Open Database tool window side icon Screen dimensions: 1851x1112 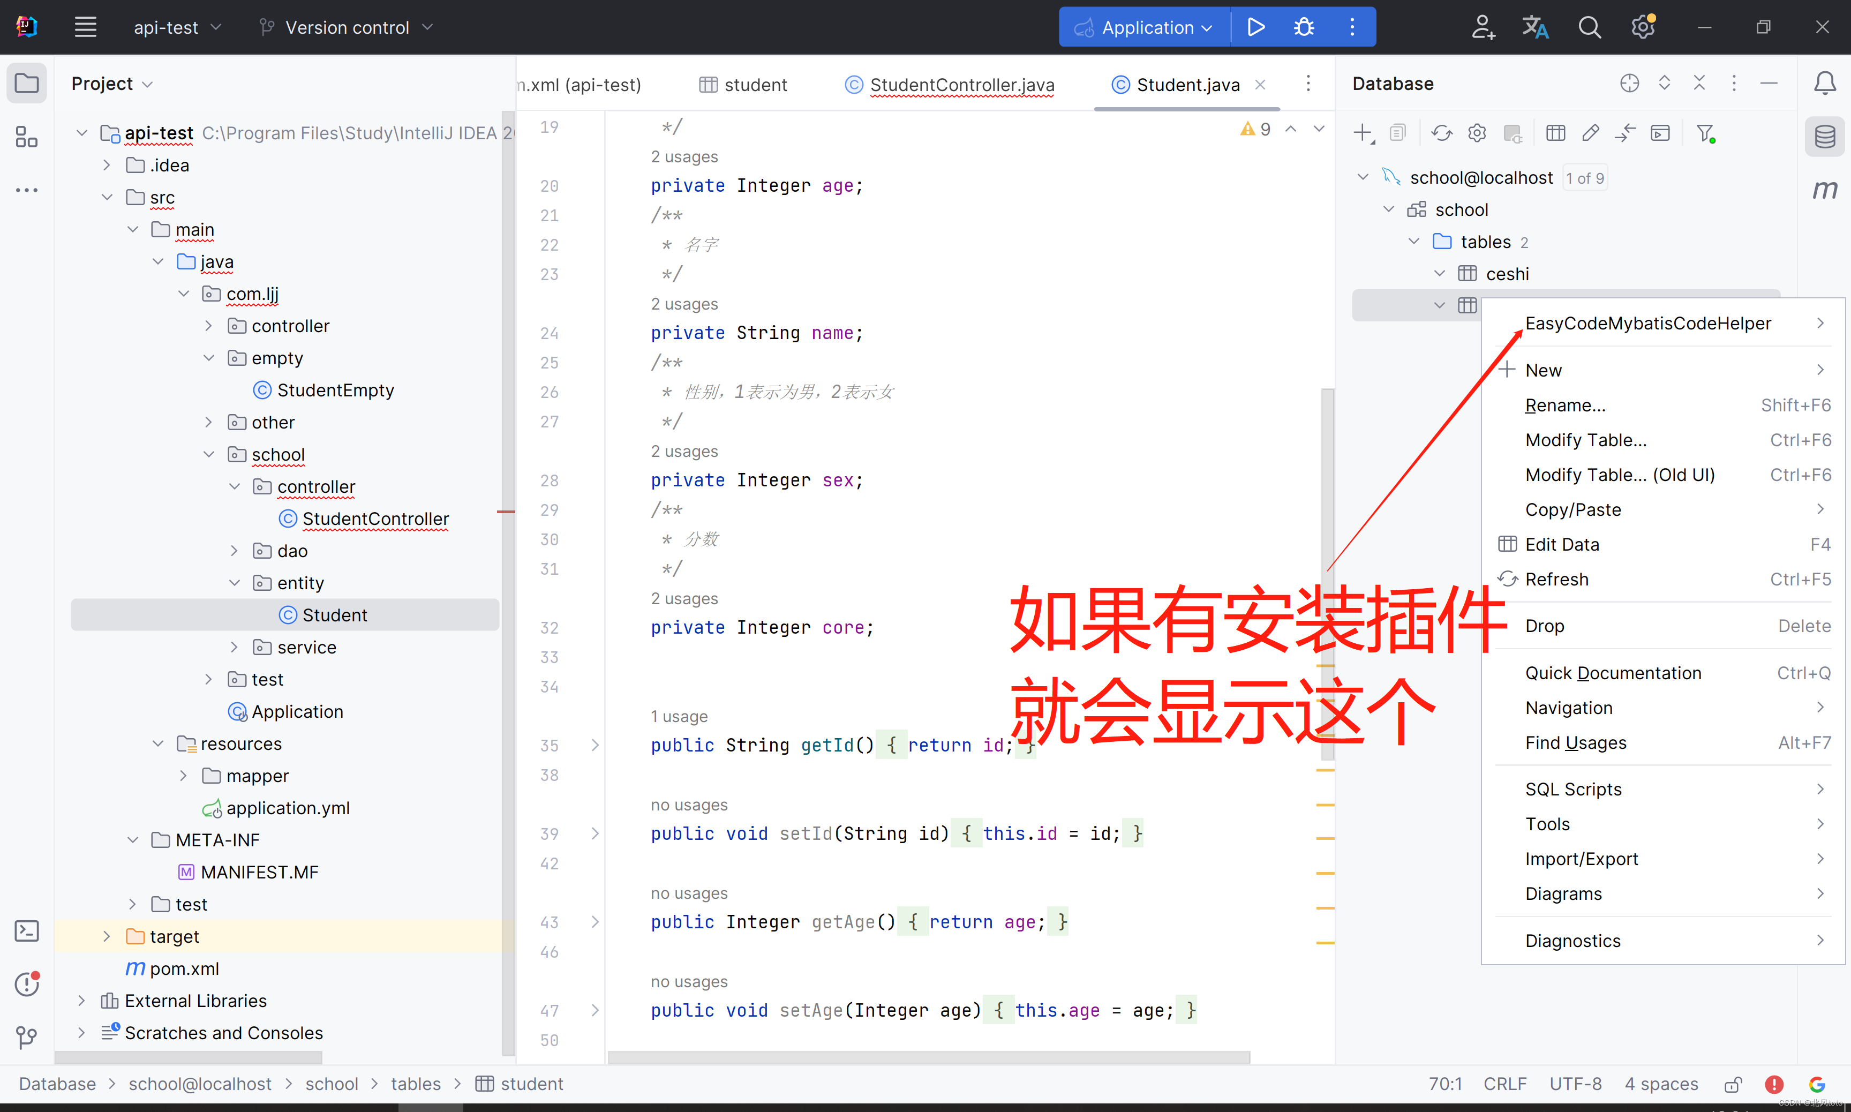tap(1825, 137)
